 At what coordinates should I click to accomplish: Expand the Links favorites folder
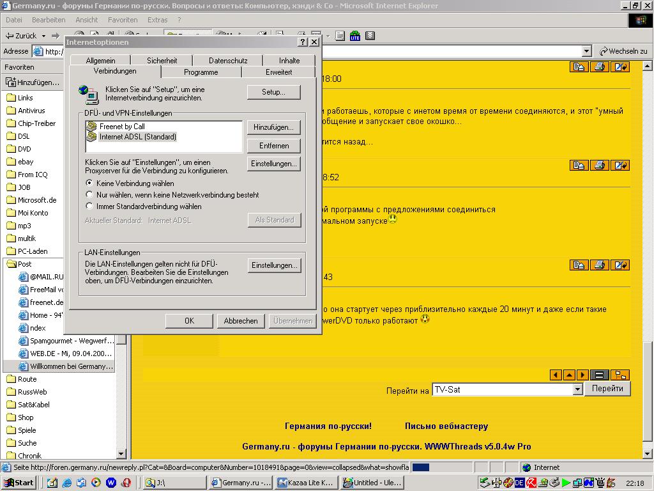click(x=20, y=98)
